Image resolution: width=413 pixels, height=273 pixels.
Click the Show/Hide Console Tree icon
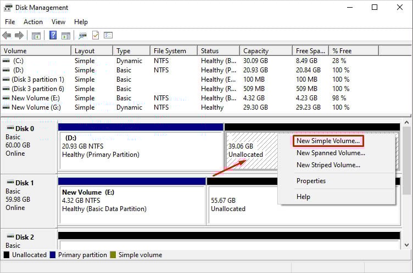[x=36, y=36]
